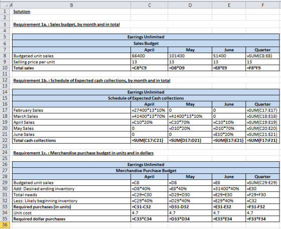The image size is (281, 229).
Task: Select the =SUM(E17:E21) total cell
Action: tap(229, 140)
